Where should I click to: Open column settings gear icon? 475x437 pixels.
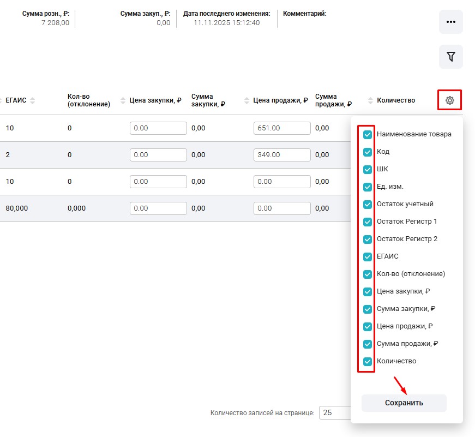[x=449, y=100]
